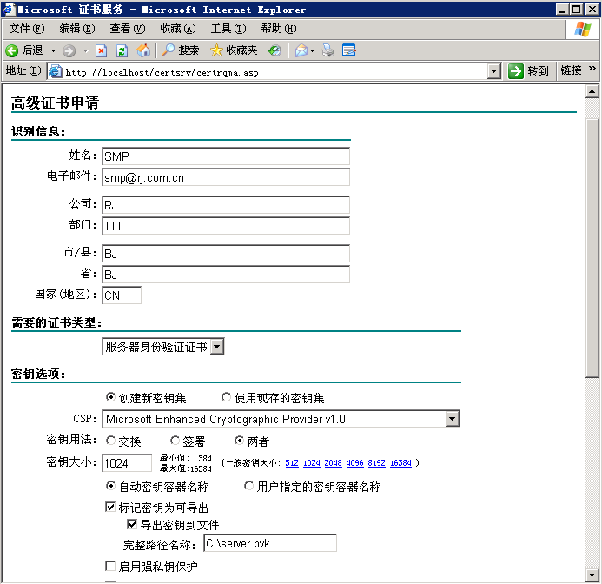Click the 市/县 input field
The height and width of the screenshot is (584, 602).
pyautogui.click(x=226, y=254)
